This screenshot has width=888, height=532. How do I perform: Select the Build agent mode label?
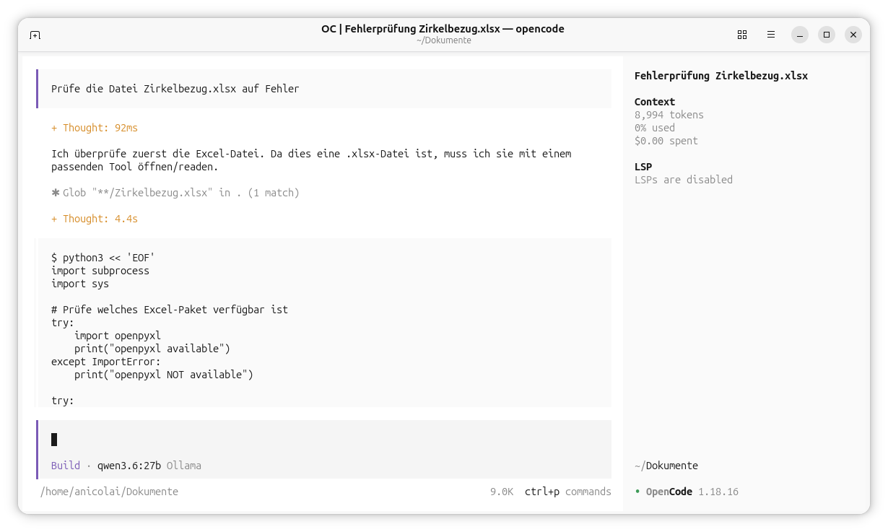pyautogui.click(x=66, y=466)
